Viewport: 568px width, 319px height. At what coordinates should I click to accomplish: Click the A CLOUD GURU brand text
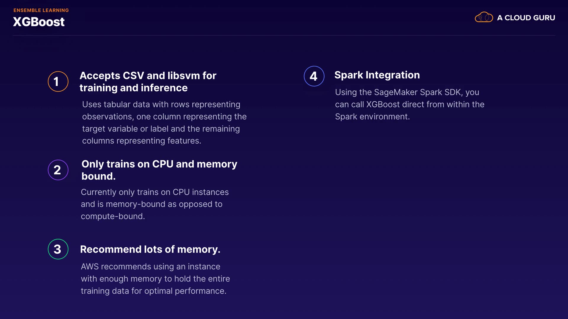tap(526, 18)
